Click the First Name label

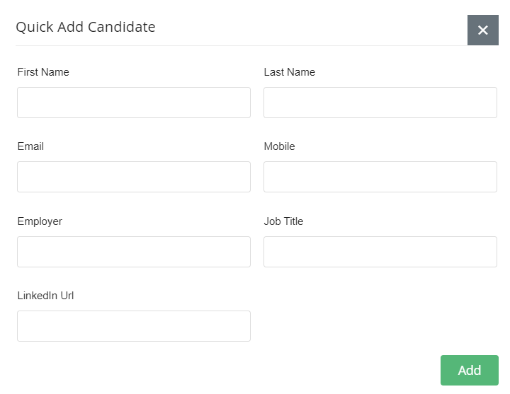pos(43,72)
